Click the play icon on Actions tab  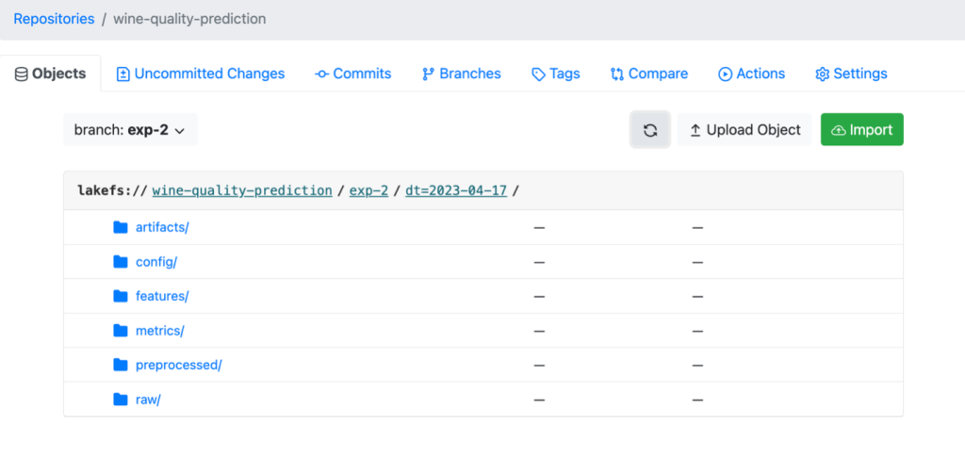pyautogui.click(x=725, y=74)
